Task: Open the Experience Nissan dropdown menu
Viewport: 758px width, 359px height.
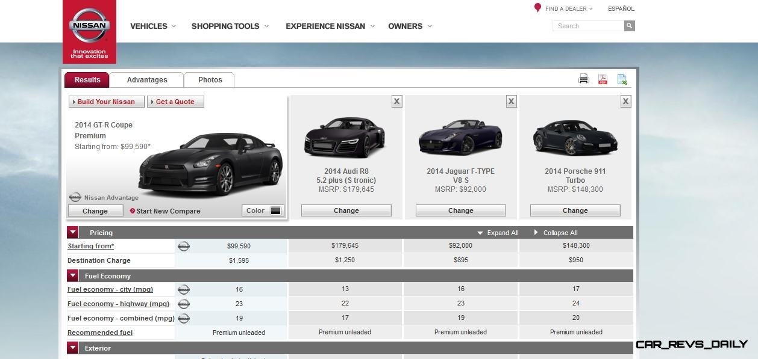Action: (330, 26)
